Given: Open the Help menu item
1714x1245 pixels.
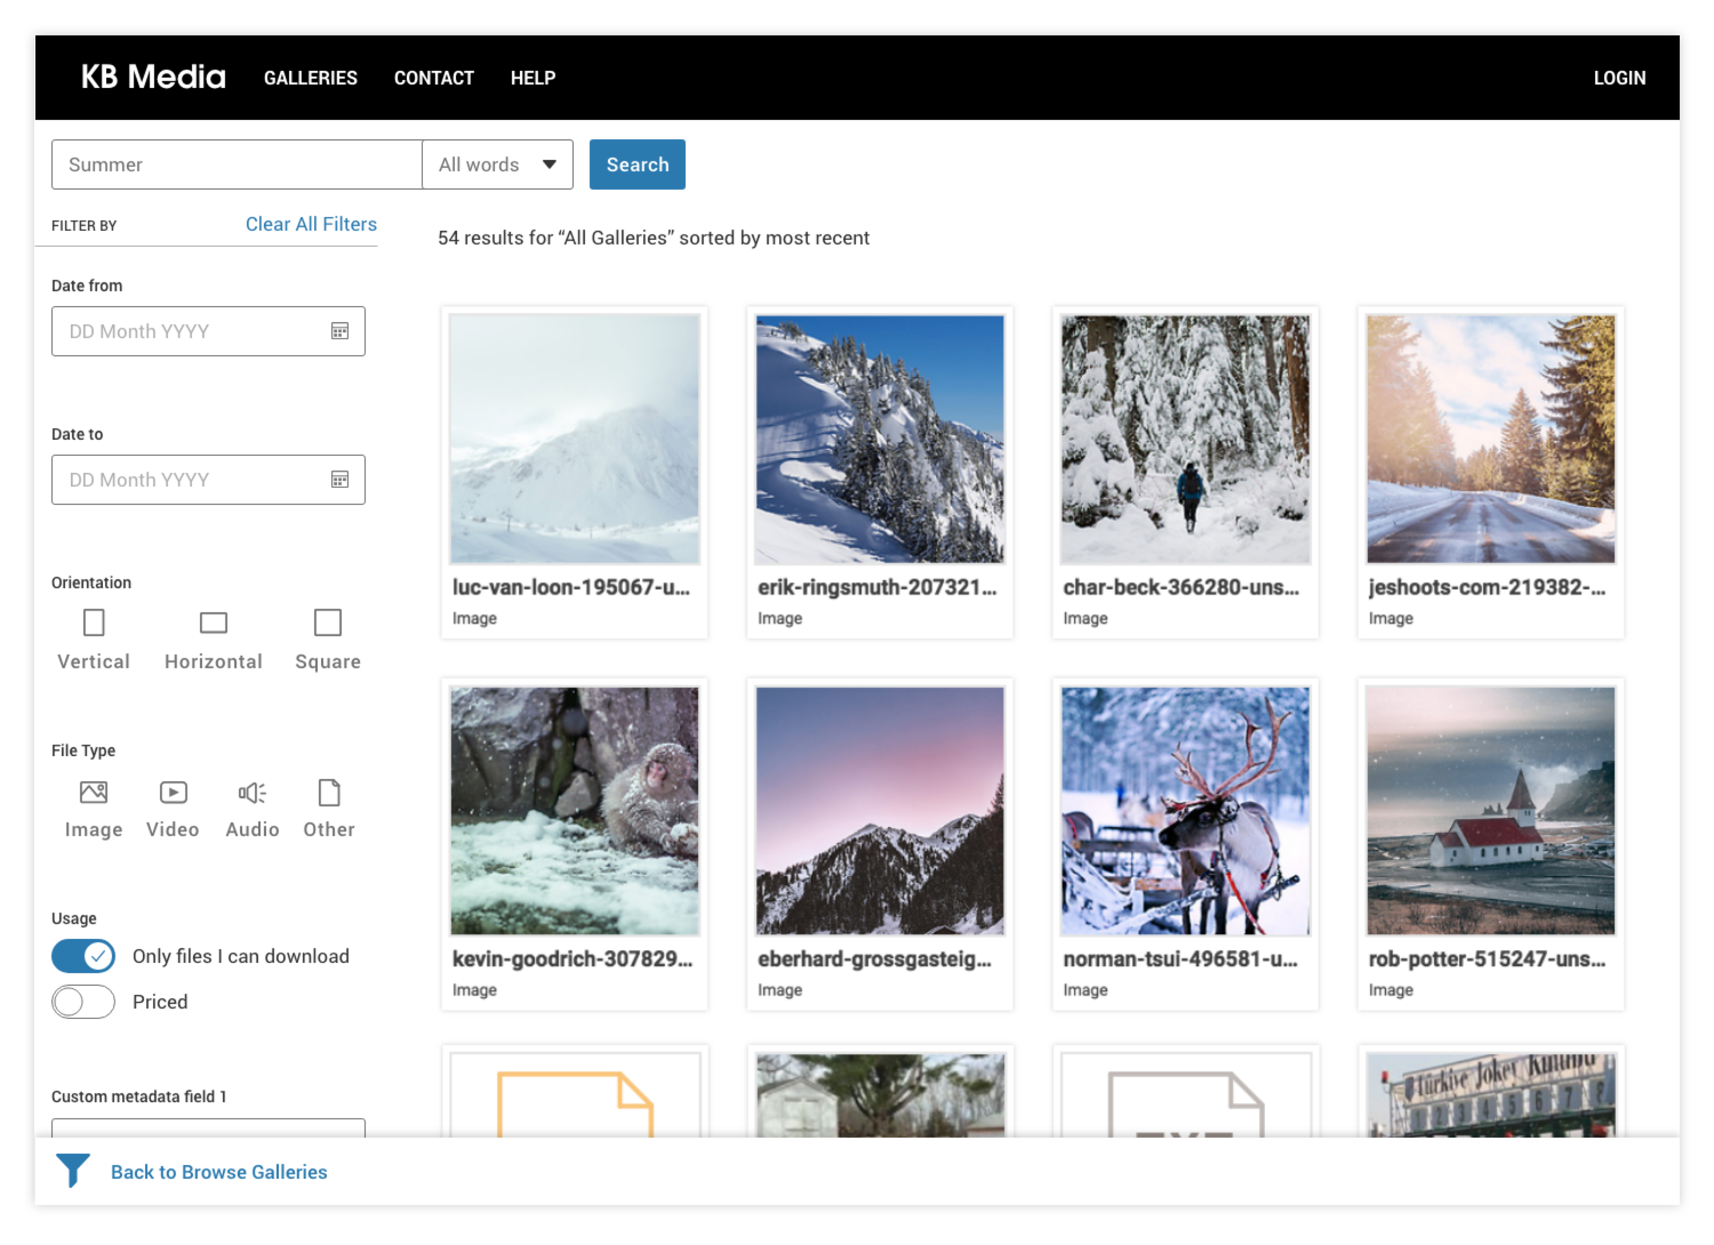Looking at the screenshot, I should (x=533, y=78).
